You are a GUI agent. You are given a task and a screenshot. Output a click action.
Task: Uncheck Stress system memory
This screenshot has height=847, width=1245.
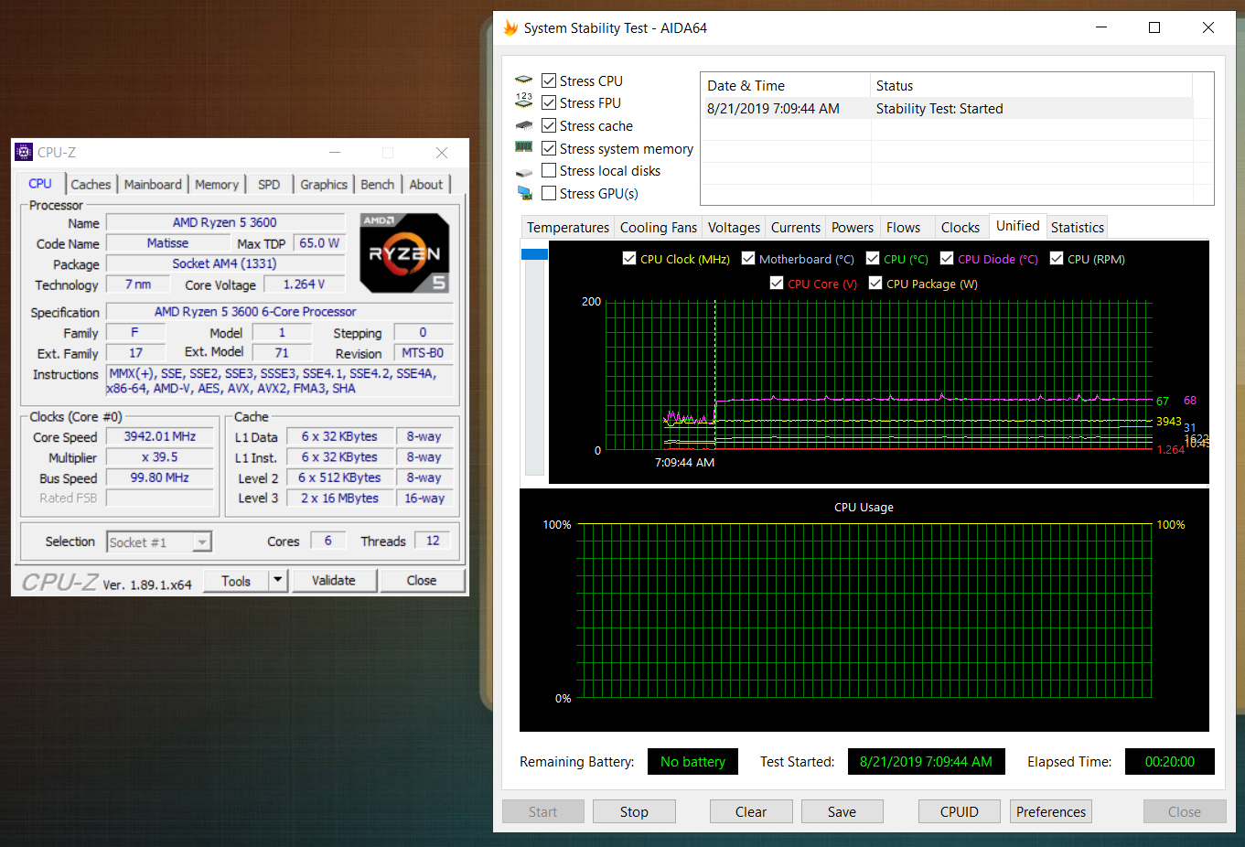[x=549, y=148]
